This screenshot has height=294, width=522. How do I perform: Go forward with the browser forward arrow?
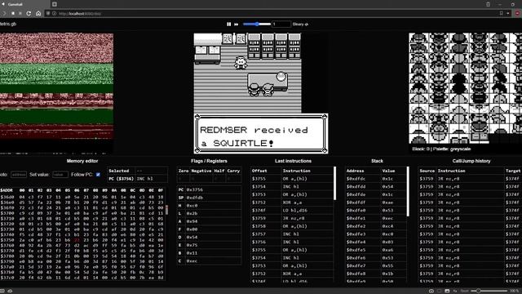4,13
